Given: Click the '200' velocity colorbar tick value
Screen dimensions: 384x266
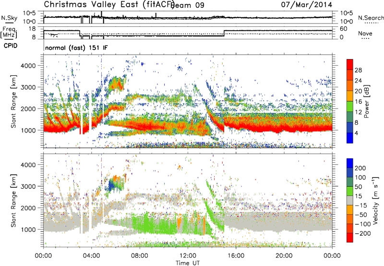Looking at the screenshot, I should (360, 168).
